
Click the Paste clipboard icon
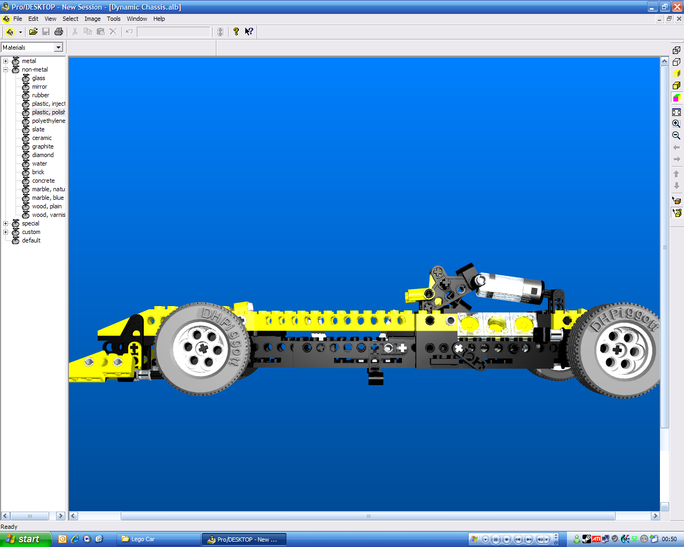(x=100, y=32)
